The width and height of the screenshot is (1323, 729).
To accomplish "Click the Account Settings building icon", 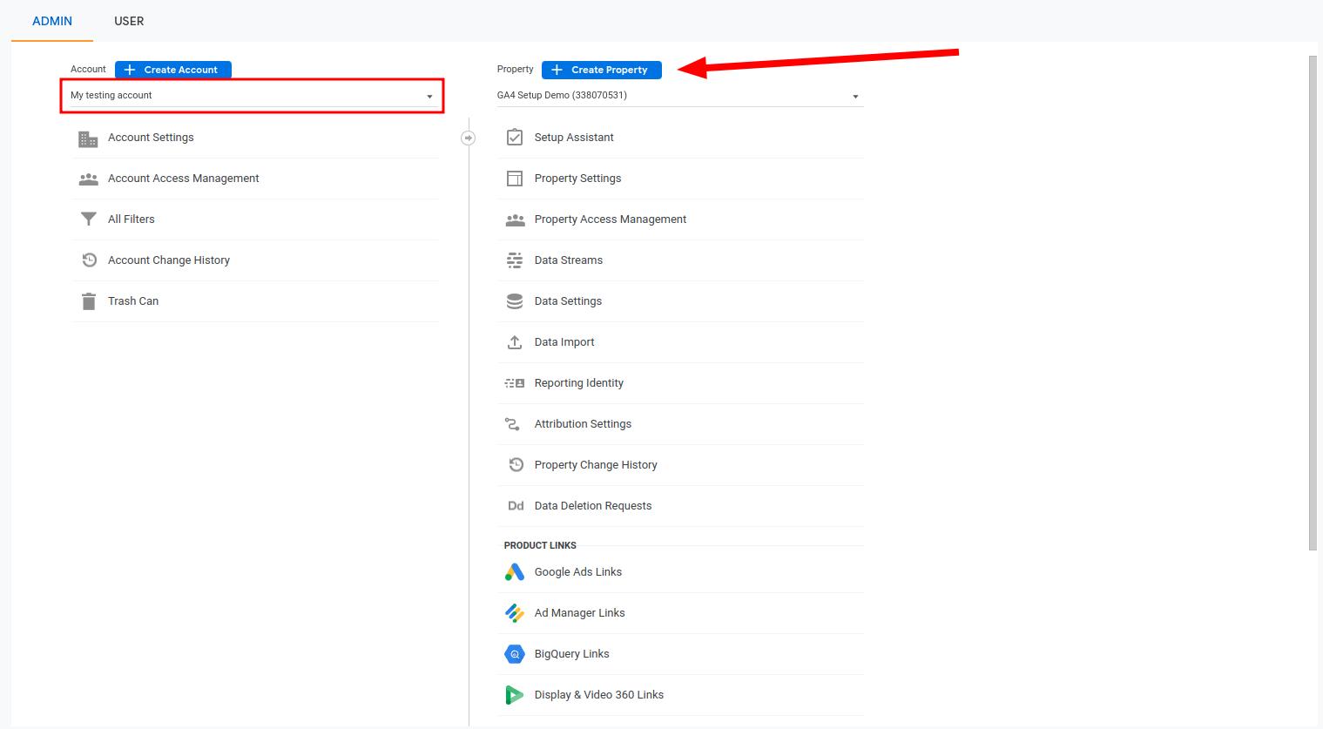I will 88,138.
